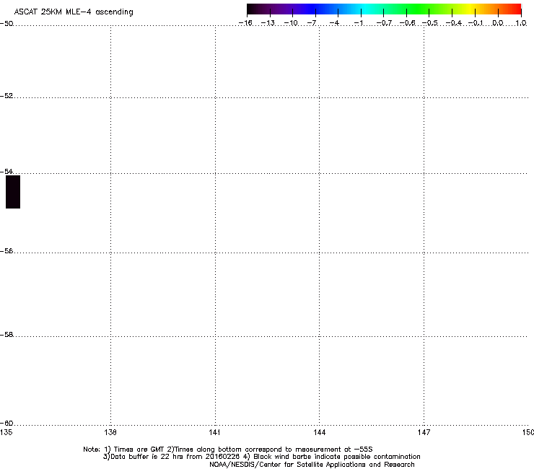The height and width of the screenshot is (469, 534).
Task: Select the 0.0 color scale label
Action: tap(498, 23)
